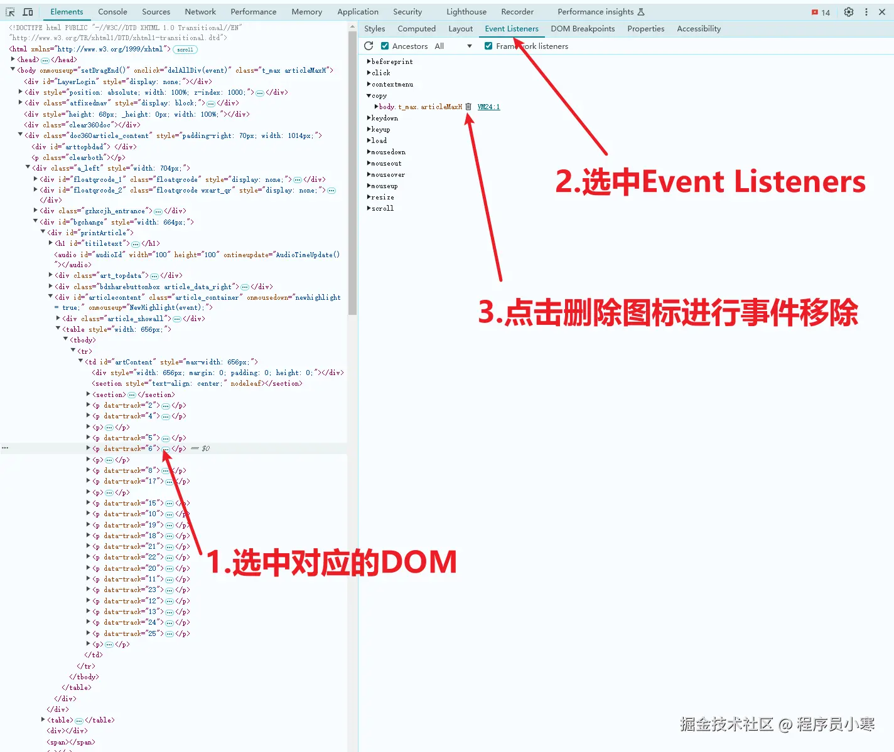This screenshot has height=752, width=894.
Task: Click ellipsis badge in article_showall div row
Action: (178, 319)
